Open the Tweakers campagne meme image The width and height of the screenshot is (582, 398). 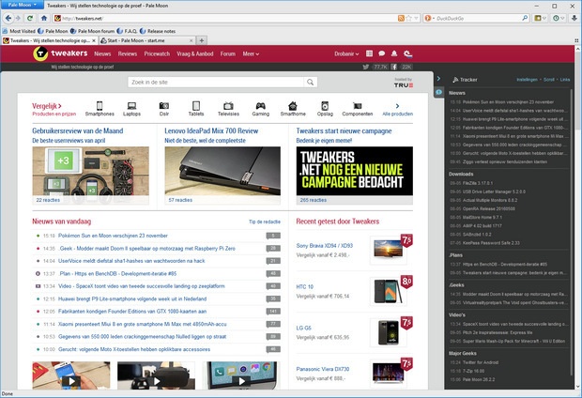(x=355, y=171)
